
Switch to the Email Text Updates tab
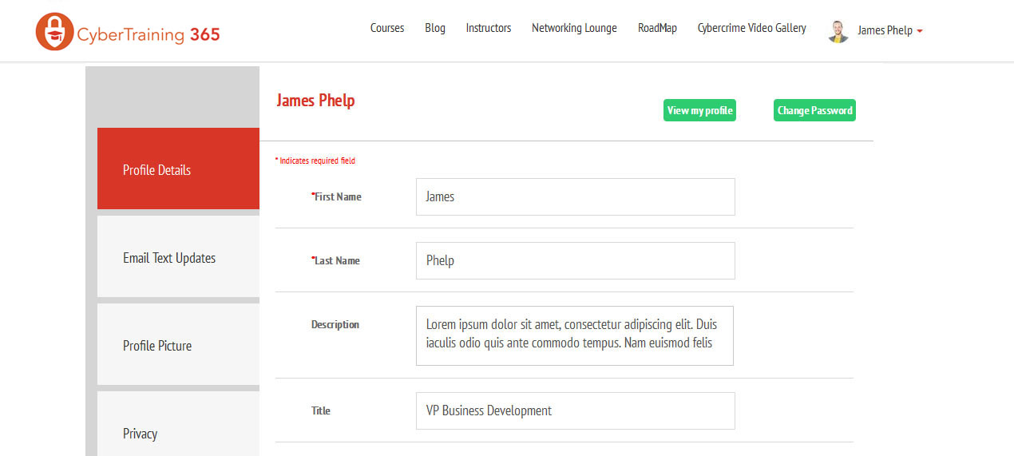[x=178, y=256]
